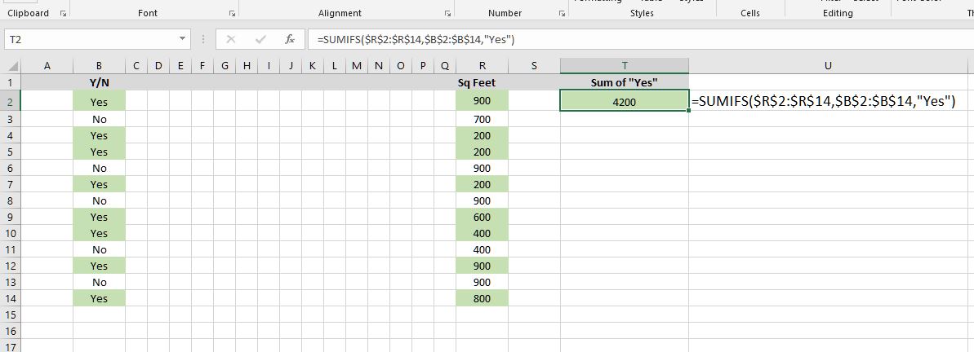Viewport: 974px width, 352px height.
Task: Select the Yes cell in row 10
Action: point(99,234)
